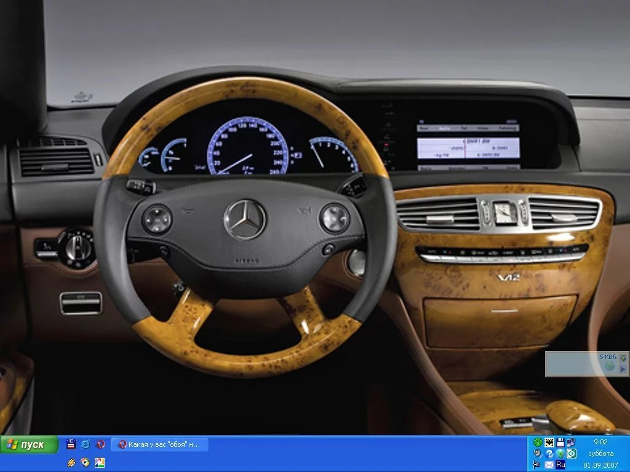Click the green-white square tray icon

point(571,454)
